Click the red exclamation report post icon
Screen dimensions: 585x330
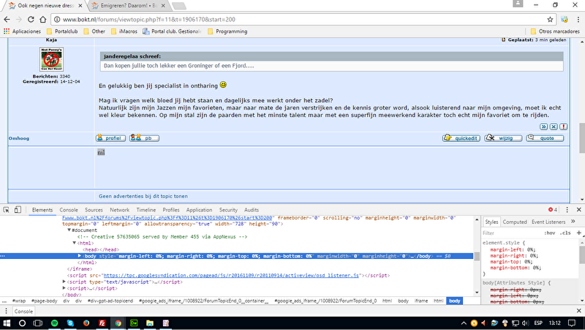(x=563, y=127)
